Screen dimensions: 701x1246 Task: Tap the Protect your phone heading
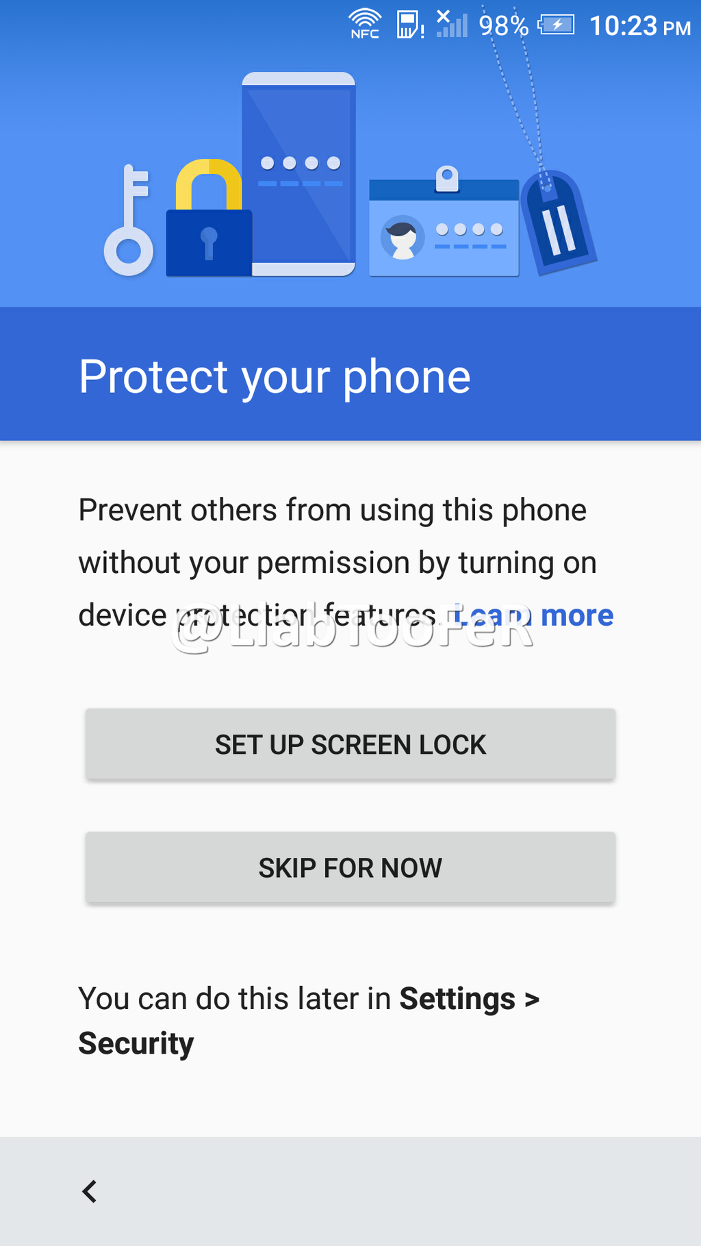point(275,377)
